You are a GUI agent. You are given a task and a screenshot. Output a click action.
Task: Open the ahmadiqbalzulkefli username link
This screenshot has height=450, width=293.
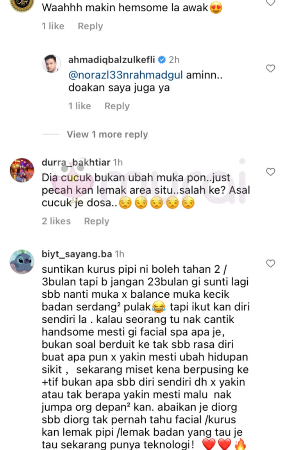click(x=111, y=60)
